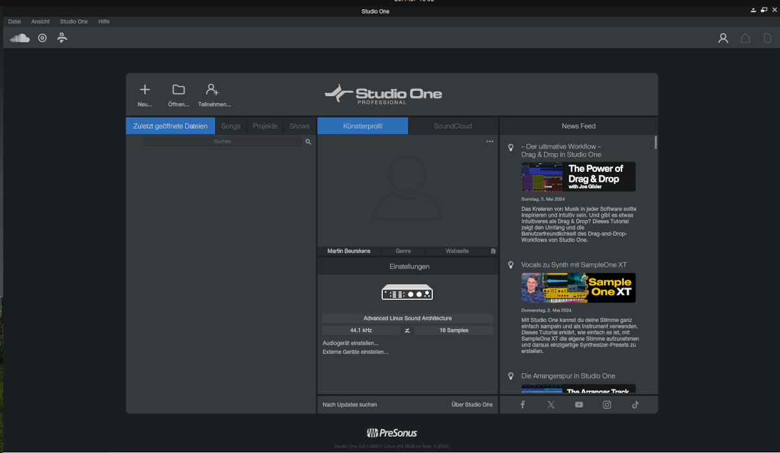Click Vocals zu Synth mit SampleOne XT title
780x453 pixels.
click(574, 265)
